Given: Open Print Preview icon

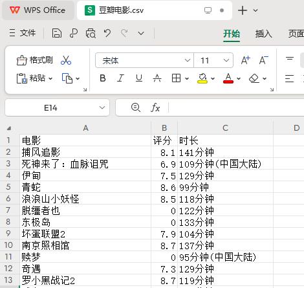Looking at the screenshot, I should [x=91, y=34].
